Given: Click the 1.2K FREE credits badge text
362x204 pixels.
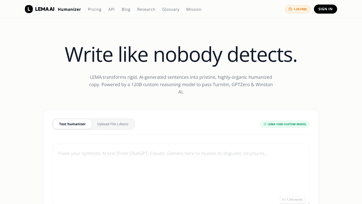Looking at the screenshot, I should point(300,9).
